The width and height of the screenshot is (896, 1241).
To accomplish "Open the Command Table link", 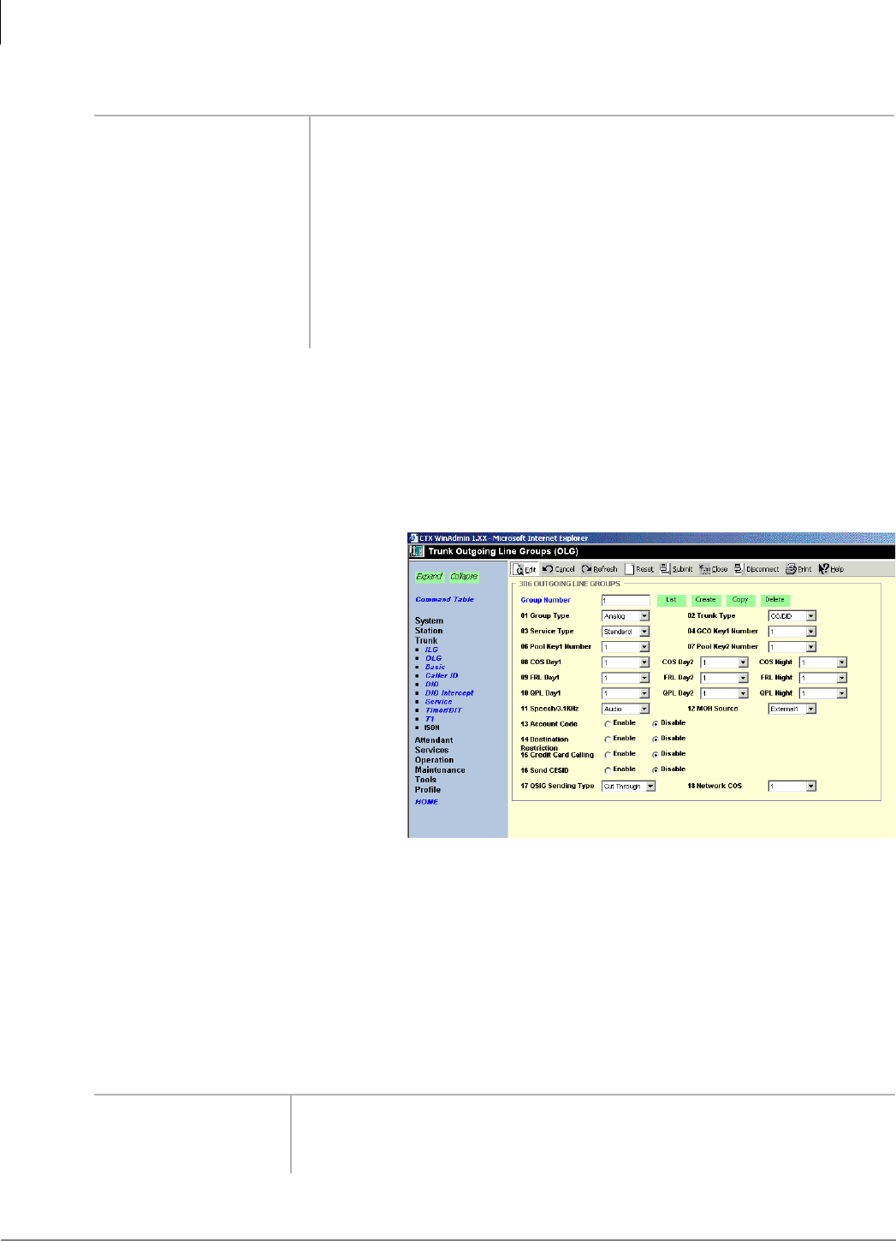I will point(444,600).
